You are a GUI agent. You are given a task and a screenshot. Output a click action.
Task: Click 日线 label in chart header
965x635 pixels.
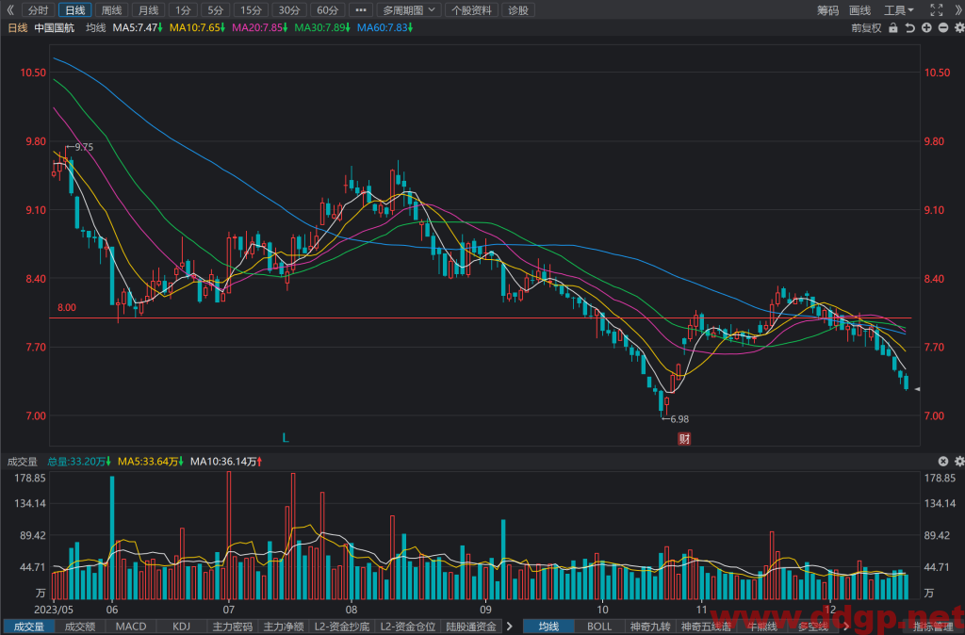pos(17,27)
